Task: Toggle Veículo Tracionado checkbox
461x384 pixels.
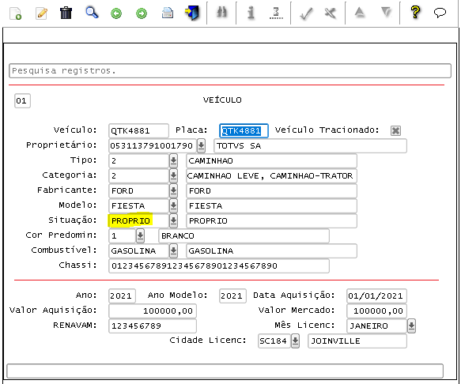Action: [395, 130]
